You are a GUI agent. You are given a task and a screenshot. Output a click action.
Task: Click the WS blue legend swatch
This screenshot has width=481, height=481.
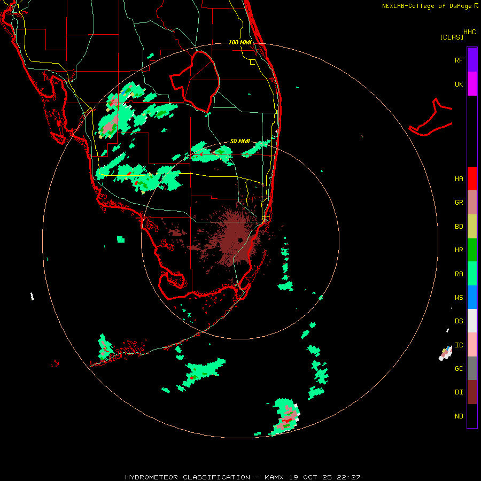(472, 297)
